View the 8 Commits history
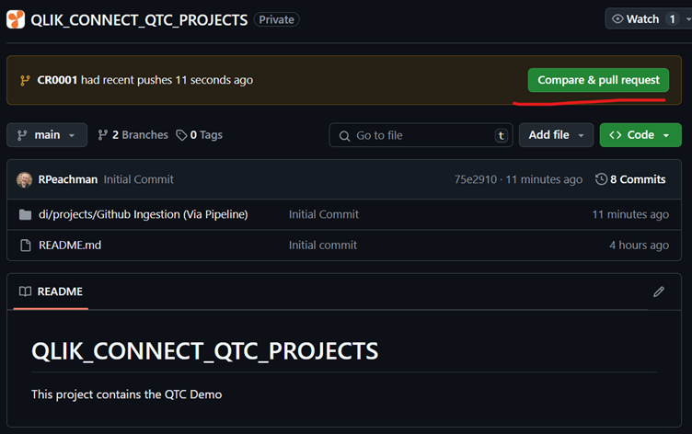Screen dimensions: 692x434 630,179
